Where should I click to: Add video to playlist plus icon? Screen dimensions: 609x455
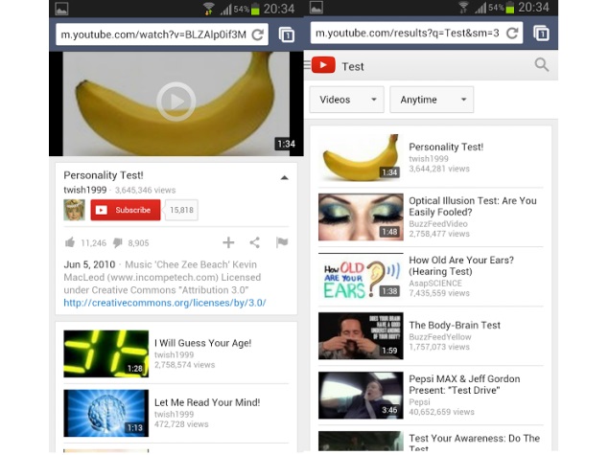(x=228, y=242)
